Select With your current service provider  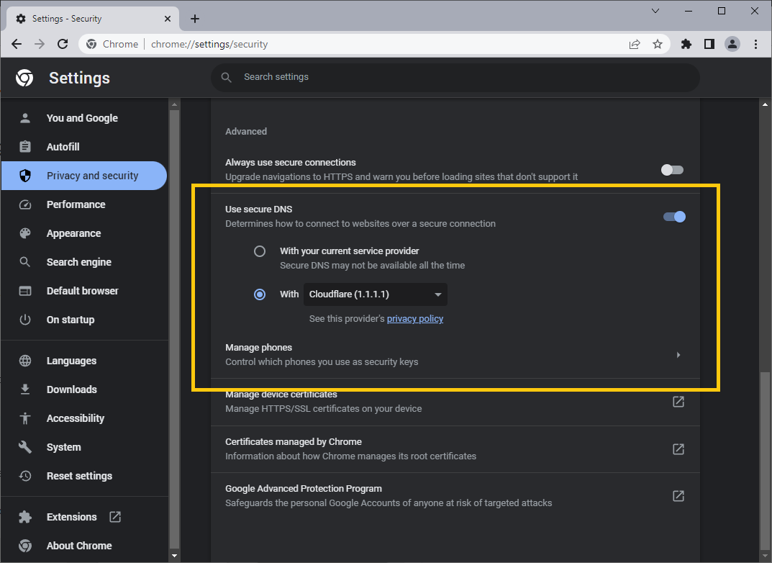(x=260, y=252)
